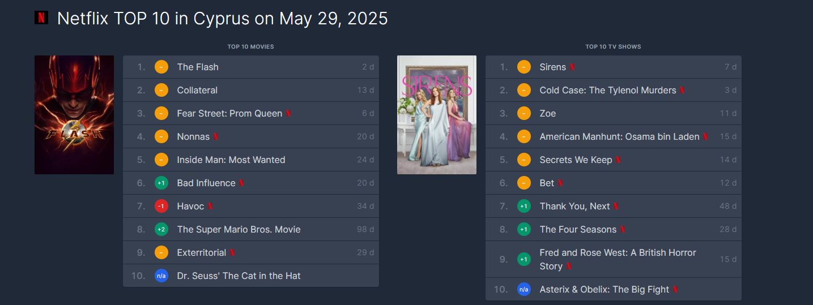Click the Netflix N icon after Nonnas

click(216, 136)
